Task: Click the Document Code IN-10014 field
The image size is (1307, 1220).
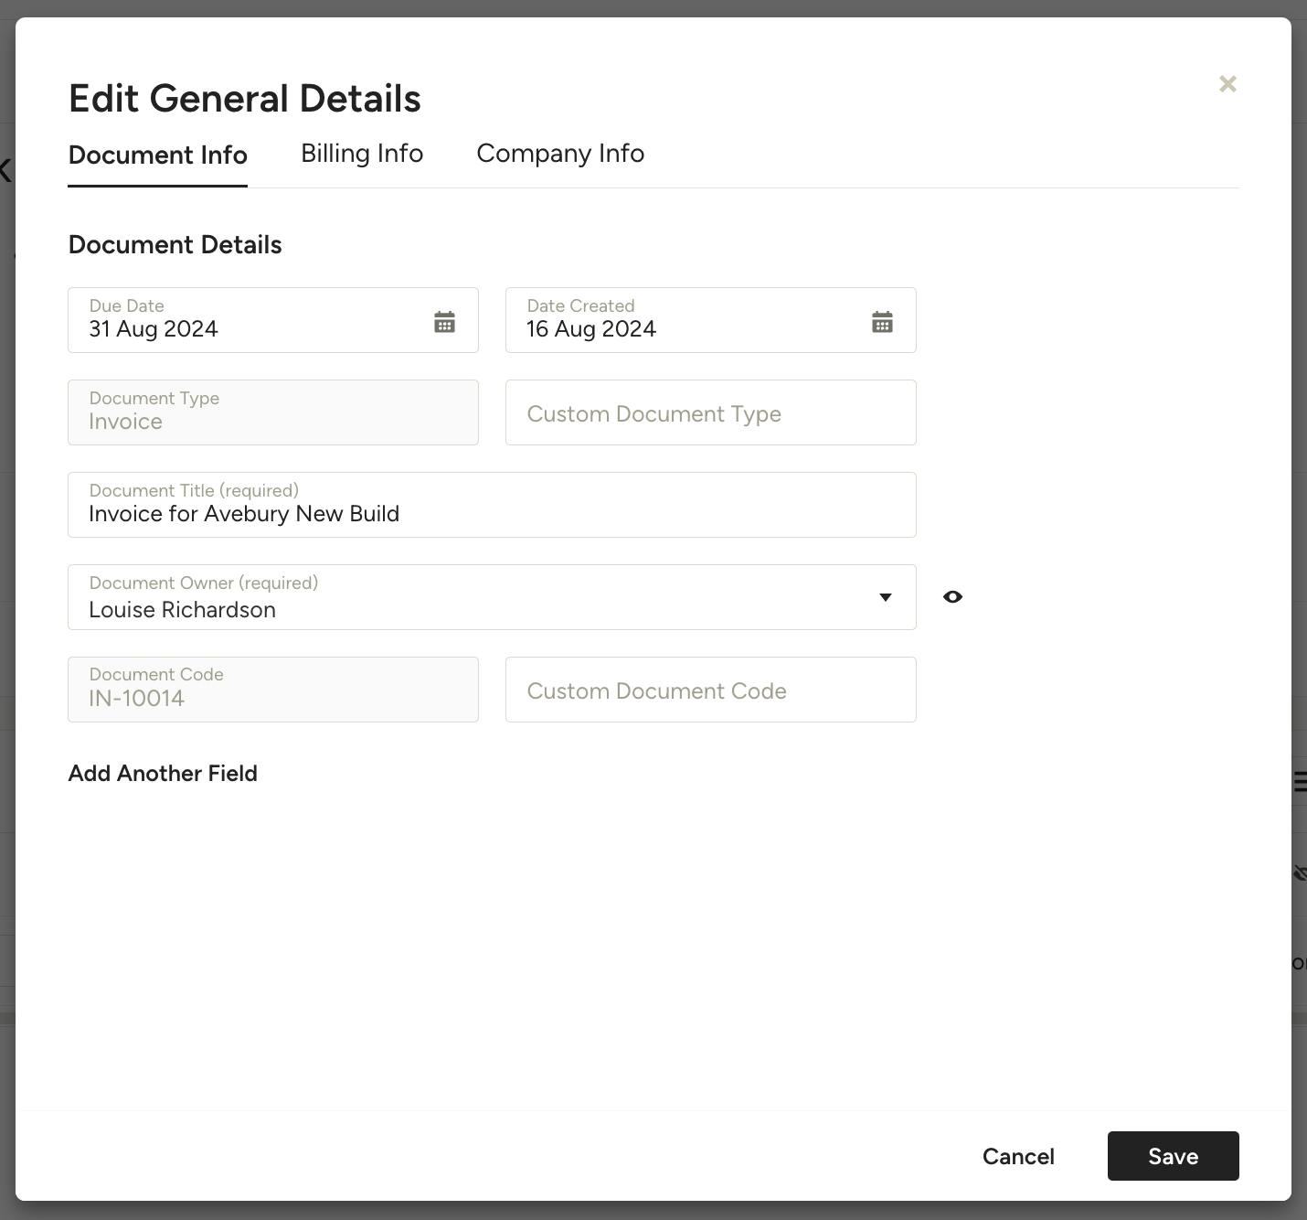Action: (x=273, y=690)
